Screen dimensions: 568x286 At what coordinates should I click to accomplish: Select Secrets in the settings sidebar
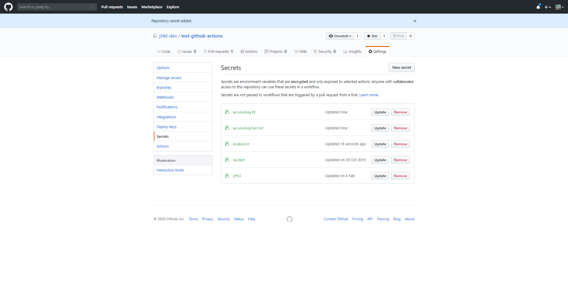coord(183,136)
